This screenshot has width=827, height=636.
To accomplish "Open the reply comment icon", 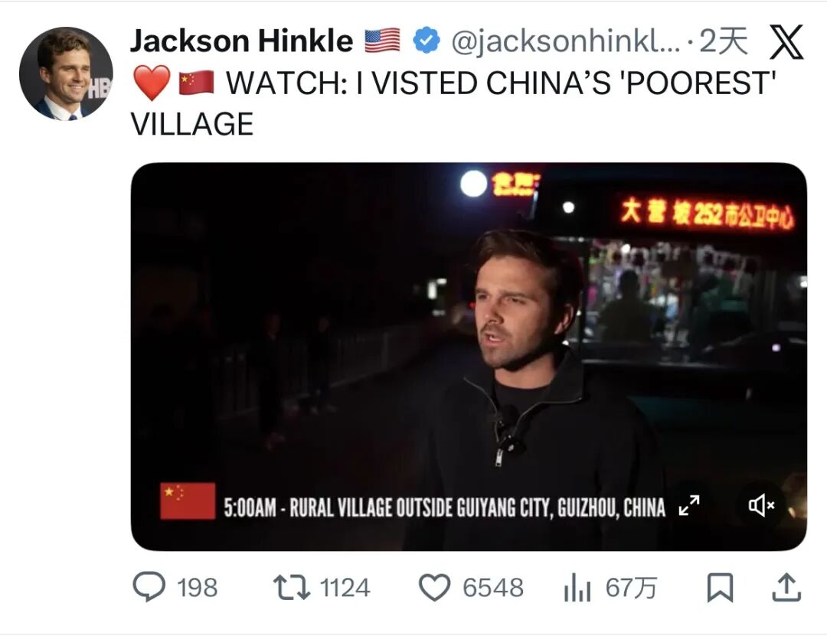I will [x=149, y=587].
